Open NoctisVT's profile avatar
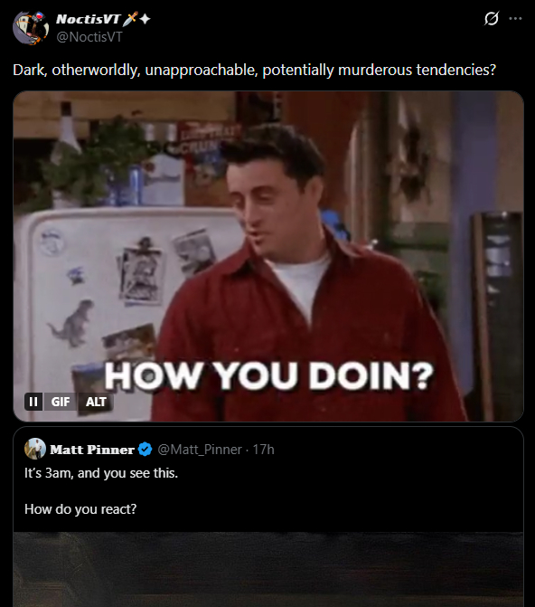535x607 pixels. pos(31,28)
